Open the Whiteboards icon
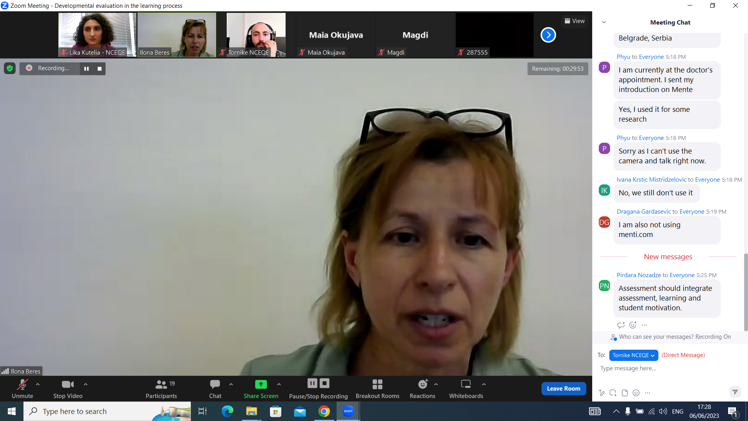Viewport: 748px width, 421px height. click(466, 385)
